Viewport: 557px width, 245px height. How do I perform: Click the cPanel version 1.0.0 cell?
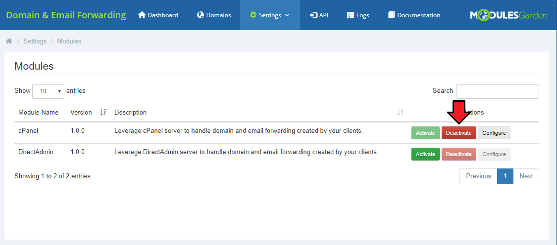(x=77, y=130)
